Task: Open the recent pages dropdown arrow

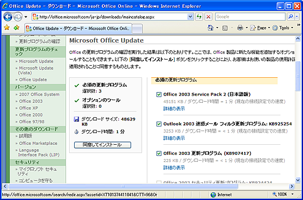Action: pyautogui.click(x=26, y=17)
